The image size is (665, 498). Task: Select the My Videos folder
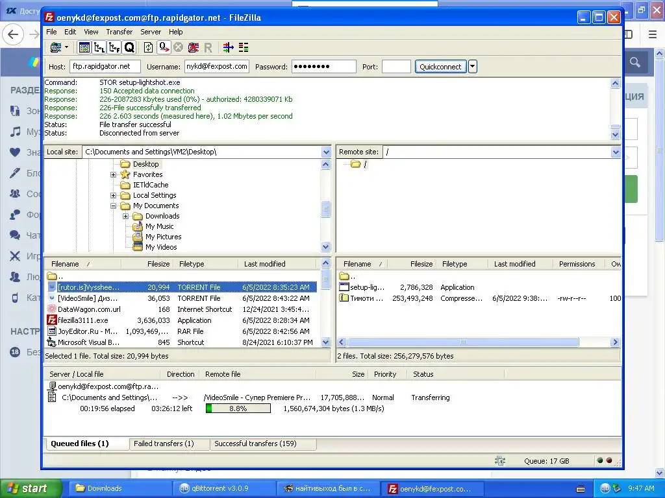coord(161,247)
